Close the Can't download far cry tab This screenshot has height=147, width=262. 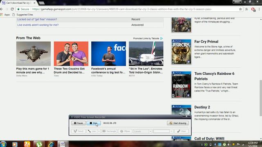coord(34,3)
